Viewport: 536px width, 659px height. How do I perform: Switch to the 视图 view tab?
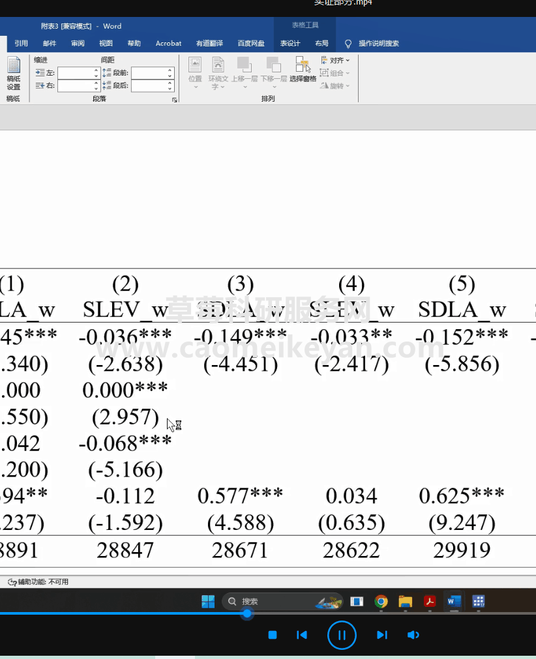106,43
